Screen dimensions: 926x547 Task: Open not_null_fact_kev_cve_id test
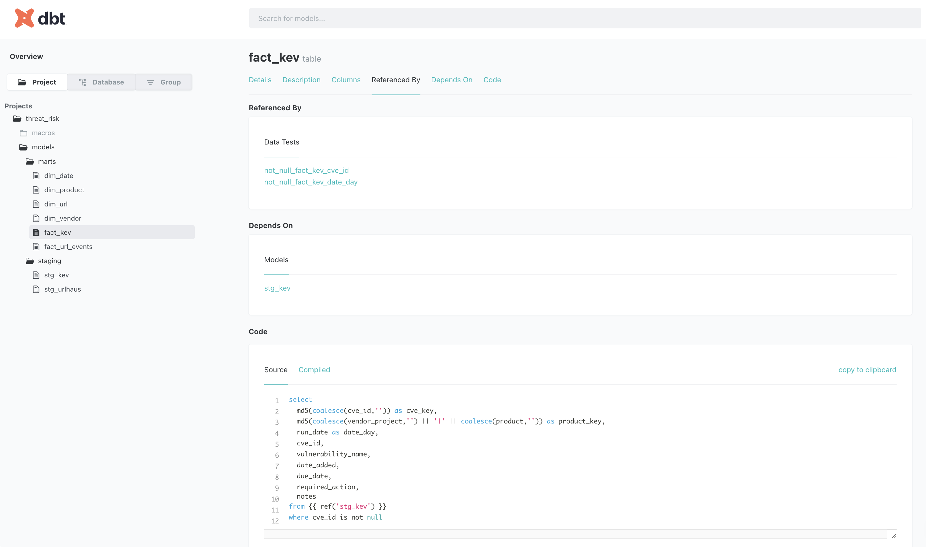coord(306,170)
